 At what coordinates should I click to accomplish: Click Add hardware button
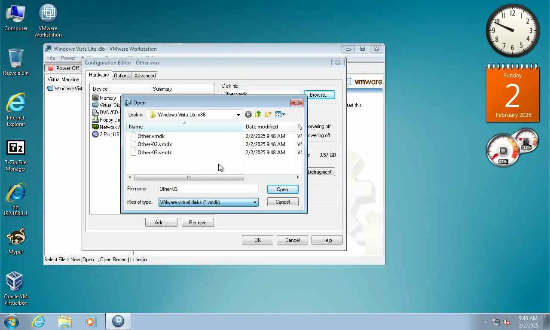click(161, 223)
